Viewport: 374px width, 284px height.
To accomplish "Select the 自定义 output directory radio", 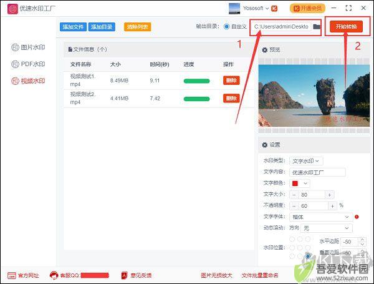I will pos(226,26).
